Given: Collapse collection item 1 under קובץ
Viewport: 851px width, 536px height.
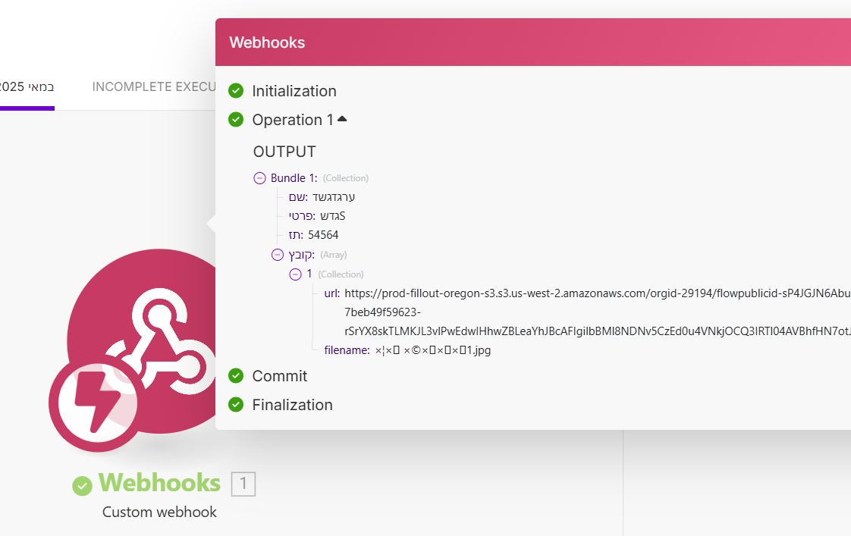Looking at the screenshot, I should tap(296, 274).
